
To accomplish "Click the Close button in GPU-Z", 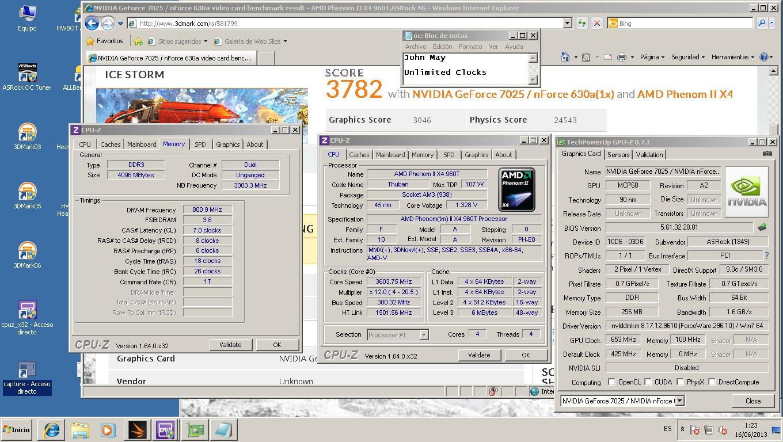I will point(753,401).
